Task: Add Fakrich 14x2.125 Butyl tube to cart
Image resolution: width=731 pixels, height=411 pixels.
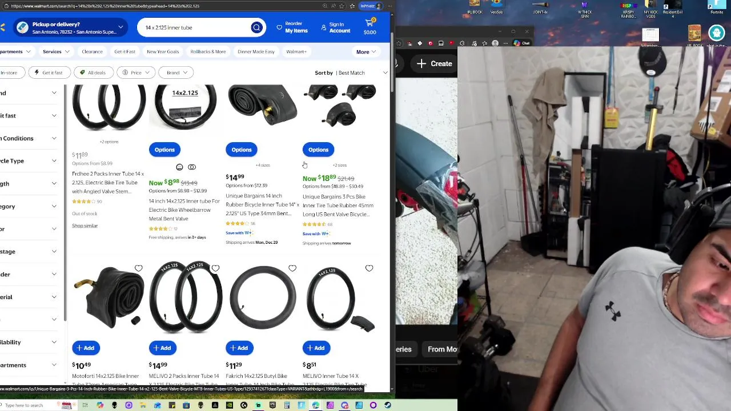Action: tap(239, 348)
